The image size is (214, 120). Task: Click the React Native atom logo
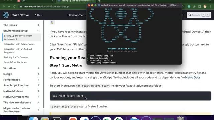(x=6, y=15)
